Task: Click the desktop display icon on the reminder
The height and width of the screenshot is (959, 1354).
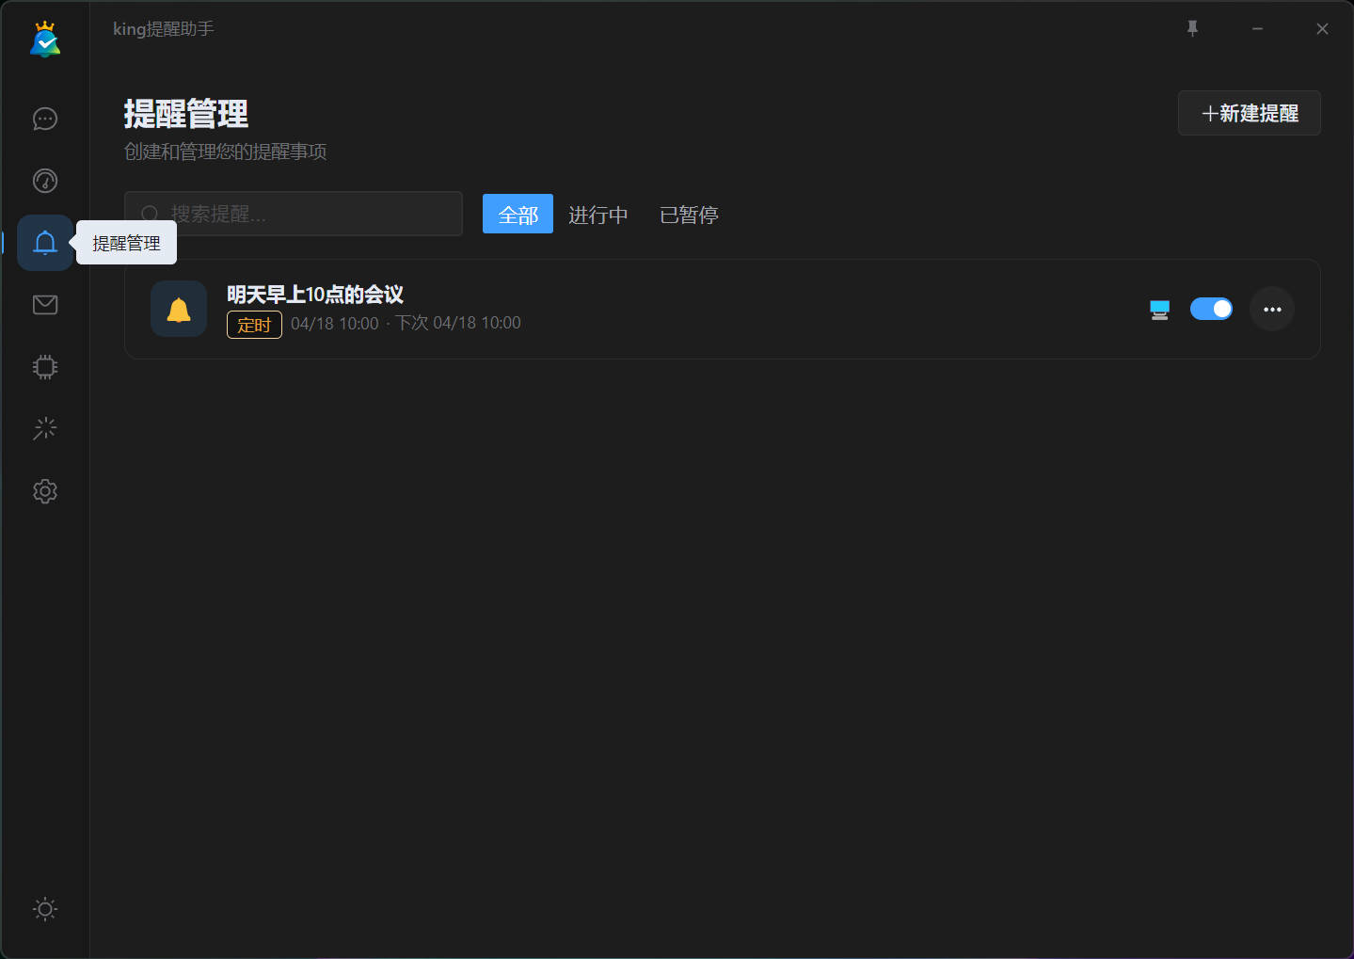Action: pyautogui.click(x=1159, y=309)
